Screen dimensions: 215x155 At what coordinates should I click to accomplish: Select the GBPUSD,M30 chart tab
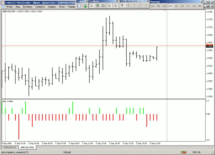pyautogui.click(x=27, y=148)
